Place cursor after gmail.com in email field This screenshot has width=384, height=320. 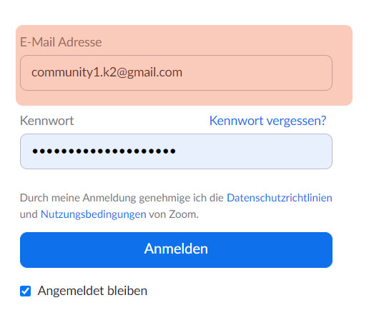pyautogui.click(x=184, y=73)
